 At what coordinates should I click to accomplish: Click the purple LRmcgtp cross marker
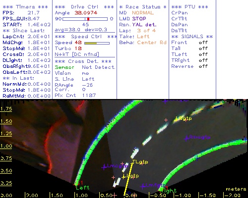pyautogui.click(x=186, y=138)
